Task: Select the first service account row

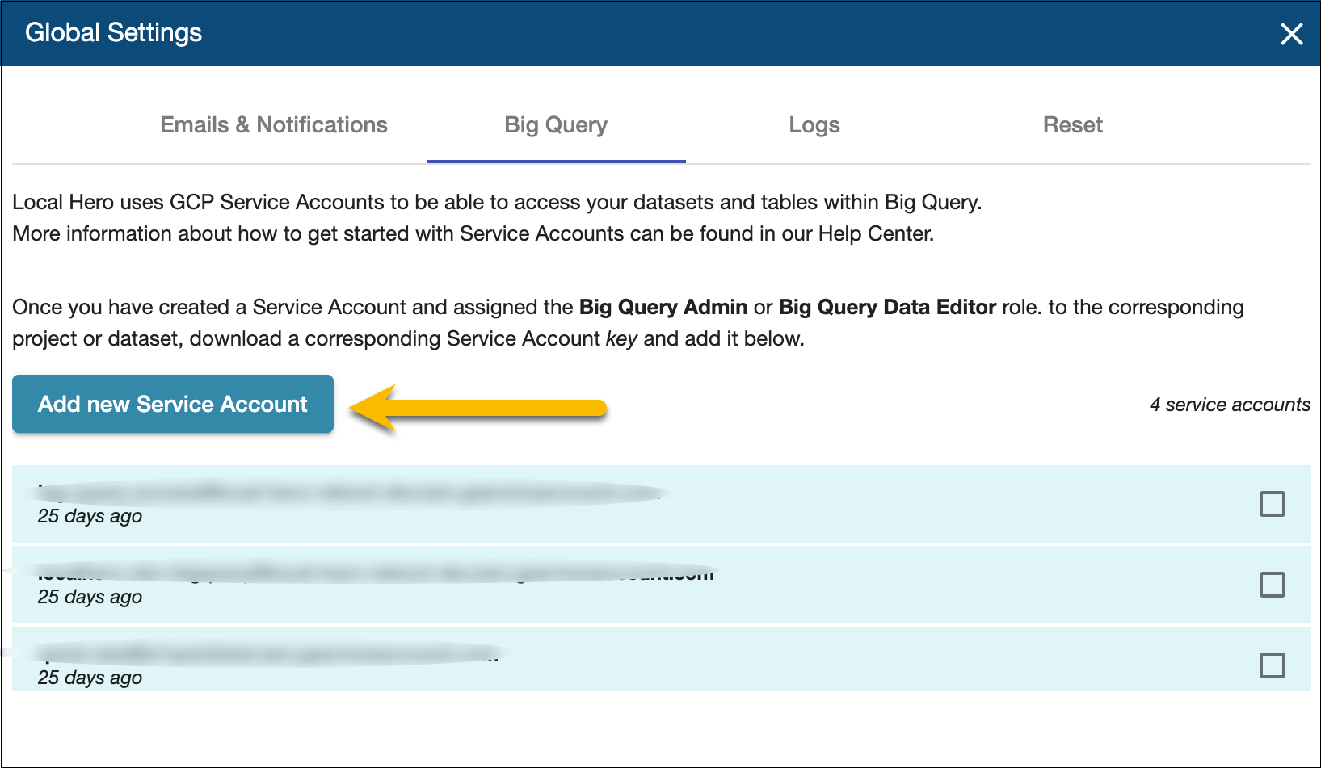Action: pos(566,504)
